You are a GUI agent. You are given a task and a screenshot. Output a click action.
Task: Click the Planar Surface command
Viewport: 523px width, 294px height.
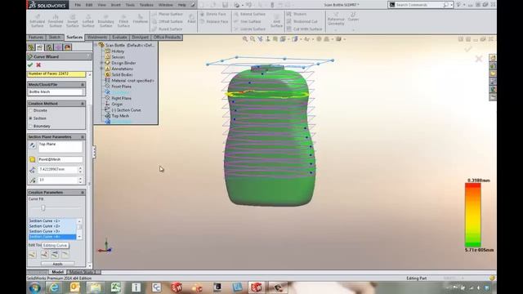coord(167,15)
